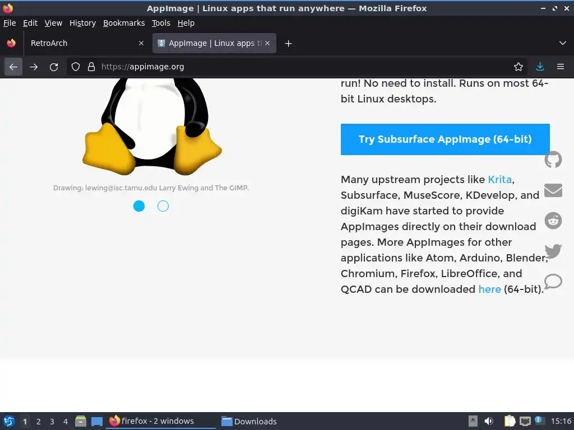Close the AppImage tab

tap(267, 43)
